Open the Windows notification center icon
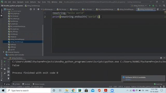This screenshot has width=166, height=93. click(162, 90)
